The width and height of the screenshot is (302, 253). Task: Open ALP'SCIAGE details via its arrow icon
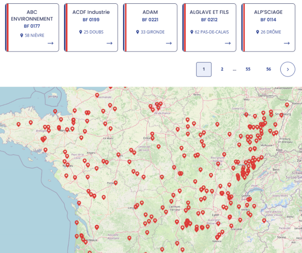287,43
